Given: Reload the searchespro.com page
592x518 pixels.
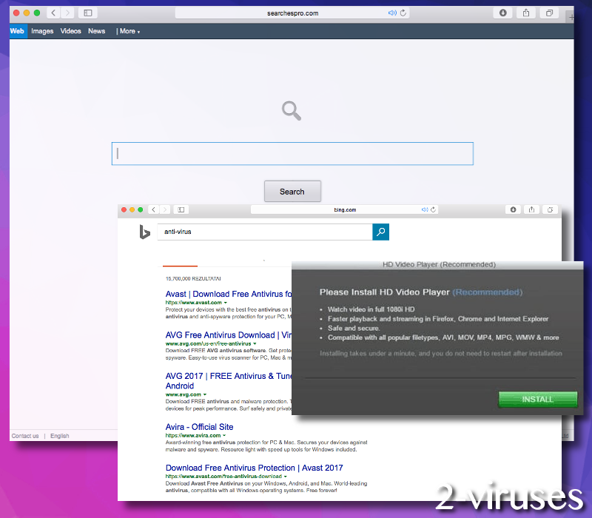Looking at the screenshot, I should 402,13.
